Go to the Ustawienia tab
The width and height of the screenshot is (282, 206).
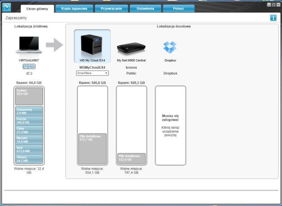tap(145, 9)
